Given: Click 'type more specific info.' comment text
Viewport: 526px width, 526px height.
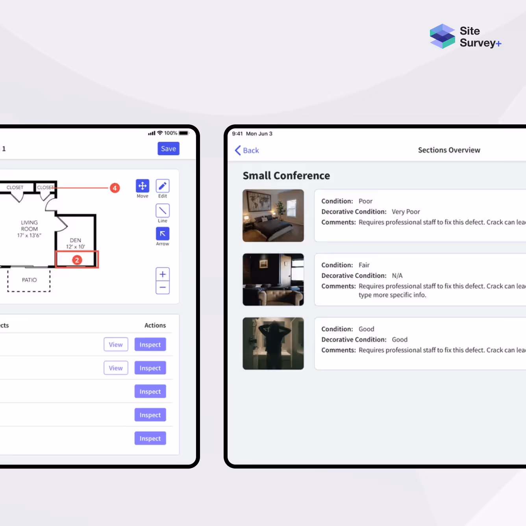Looking at the screenshot, I should click(392, 295).
